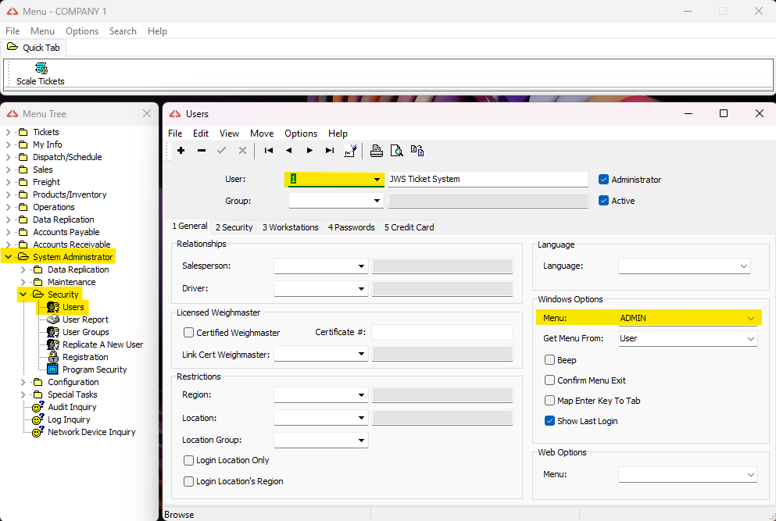The height and width of the screenshot is (521, 776).
Task: Switch to the 3 Workstations tab
Action: coord(291,227)
